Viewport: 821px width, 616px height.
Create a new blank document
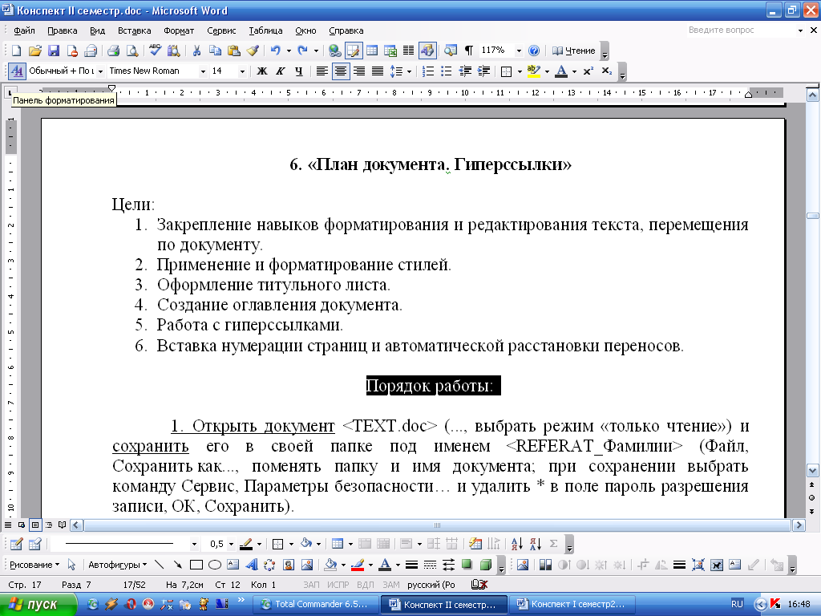click(x=16, y=51)
